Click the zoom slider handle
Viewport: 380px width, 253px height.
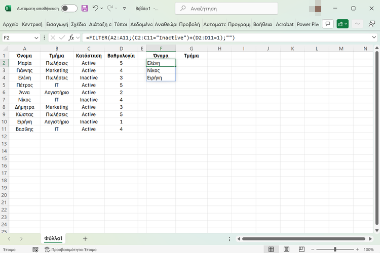(335, 249)
